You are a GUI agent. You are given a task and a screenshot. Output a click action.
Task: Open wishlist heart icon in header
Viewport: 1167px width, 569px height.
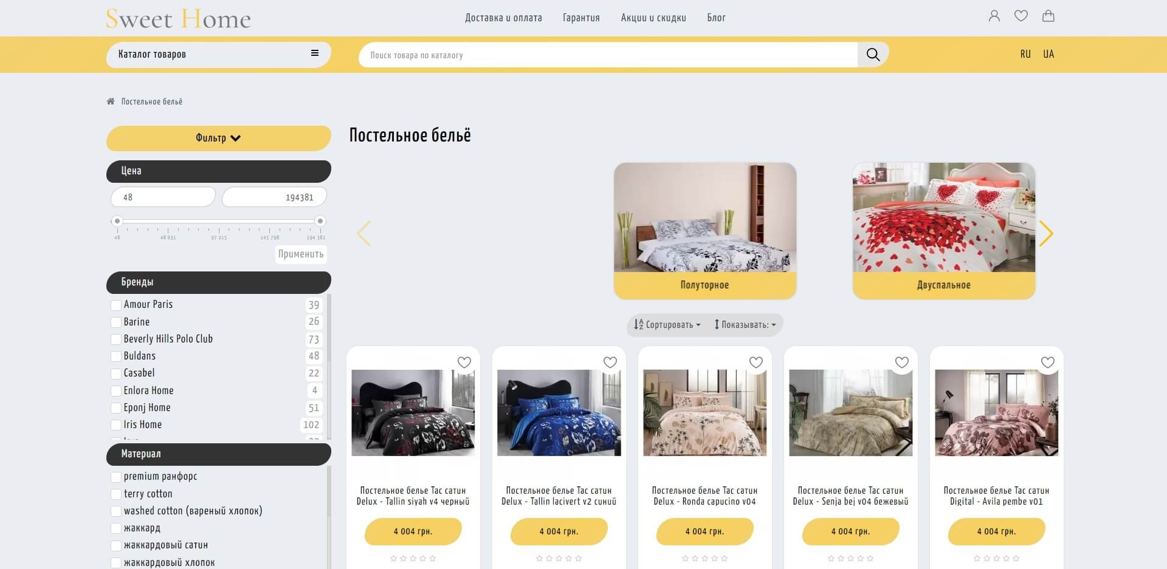pos(1021,16)
